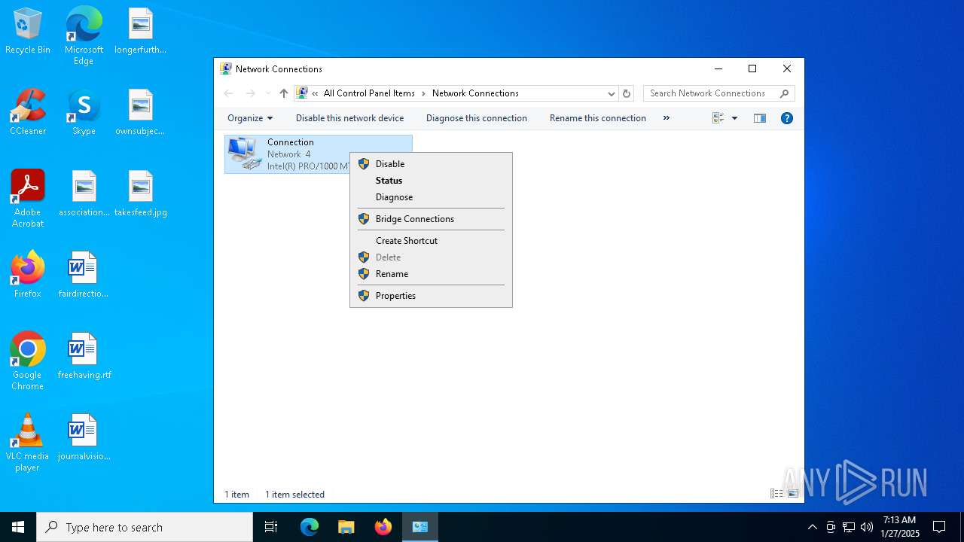Select the Skype desktop shortcut
Viewport: 964px width, 542px height.
84,113
